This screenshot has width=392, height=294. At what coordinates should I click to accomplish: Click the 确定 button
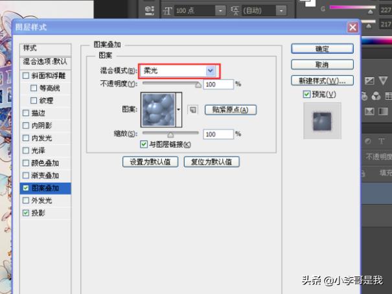pos(322,49)
